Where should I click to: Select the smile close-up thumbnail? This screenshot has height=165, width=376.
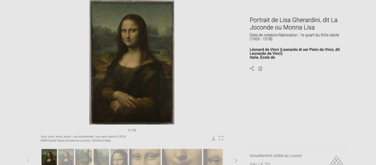(x=182, y=157)
